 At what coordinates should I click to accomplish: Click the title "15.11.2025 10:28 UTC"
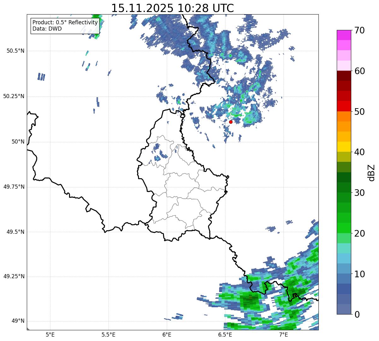pyautogui.click(x=172, y=8)
